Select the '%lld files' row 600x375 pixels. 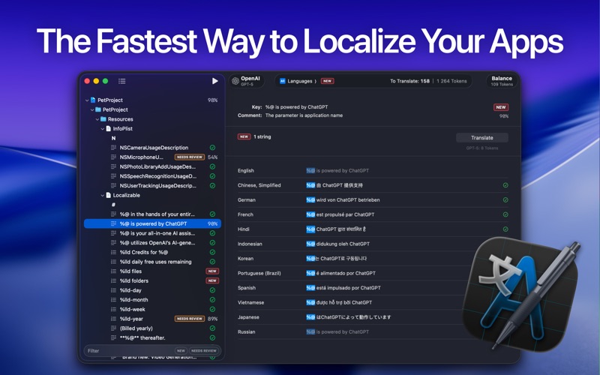click(x=152, y=271)
